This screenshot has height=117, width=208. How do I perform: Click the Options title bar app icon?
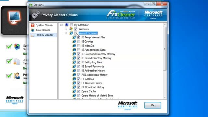coord(31,5)
